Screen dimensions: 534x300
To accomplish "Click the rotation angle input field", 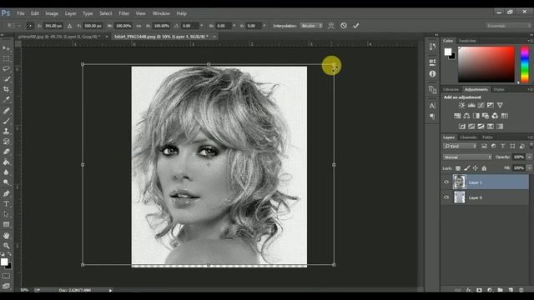I will pos(190,26).
